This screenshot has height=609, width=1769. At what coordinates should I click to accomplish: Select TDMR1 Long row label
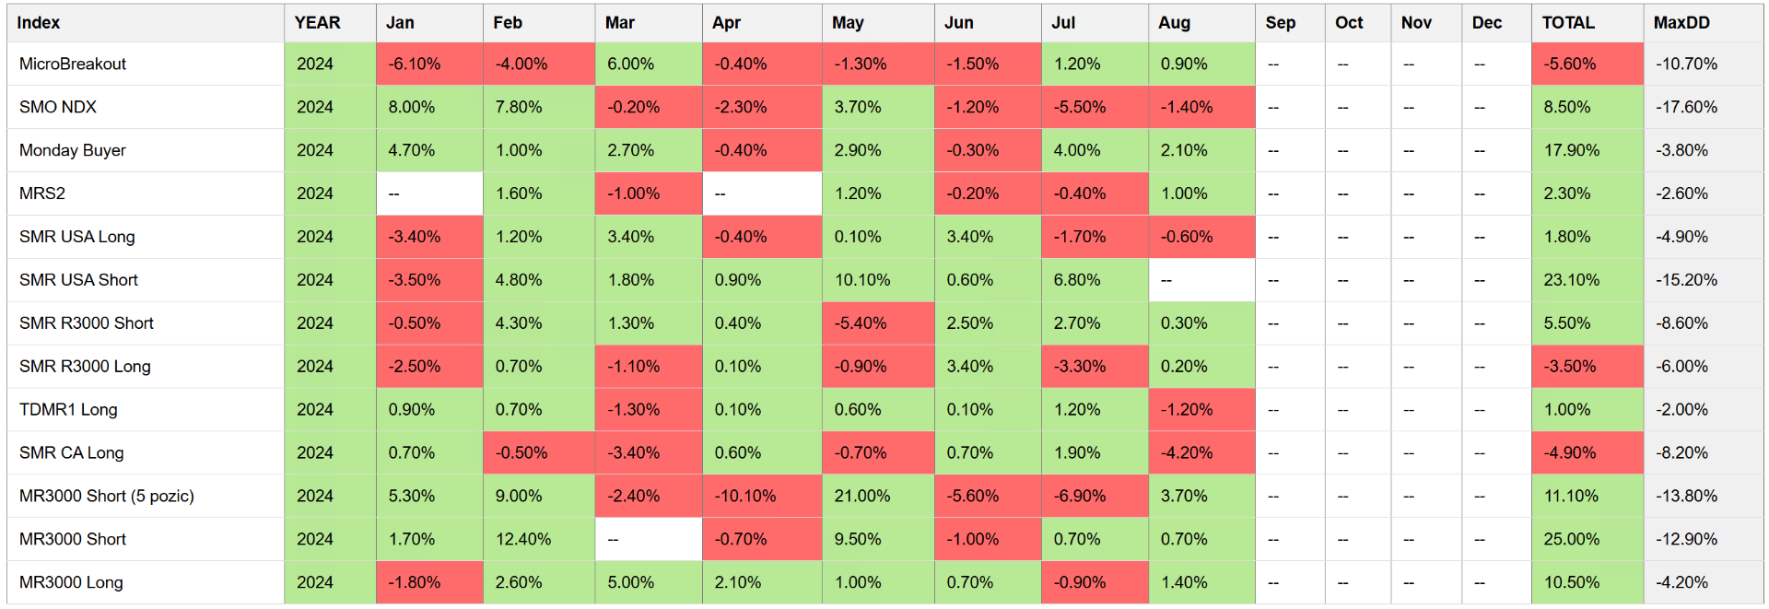(68, 410)
